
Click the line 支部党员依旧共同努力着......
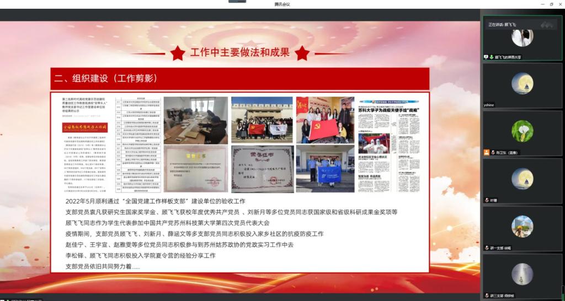tap(103, 266)
